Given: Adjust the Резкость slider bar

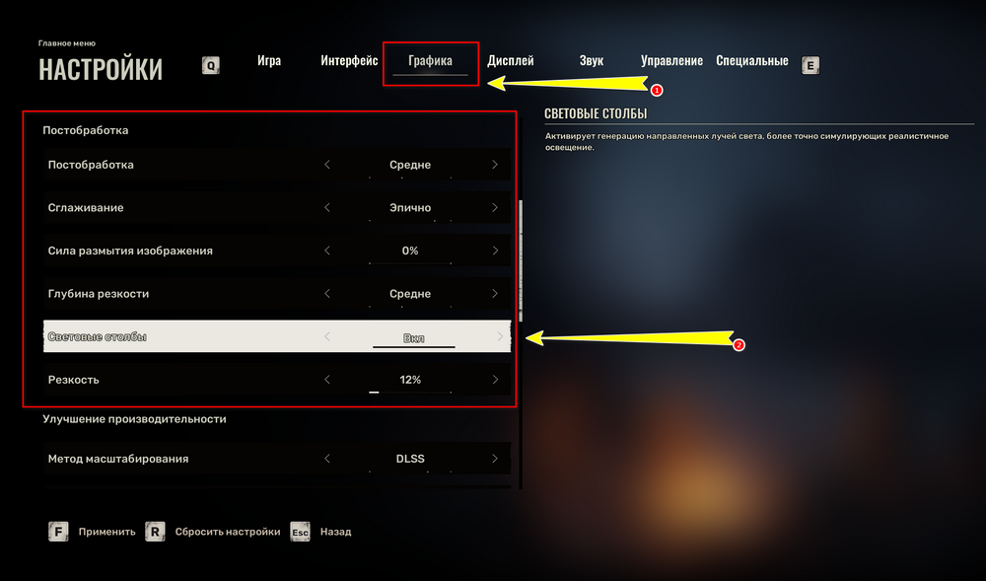Looking at the screenshot, I should pos(410,392).
